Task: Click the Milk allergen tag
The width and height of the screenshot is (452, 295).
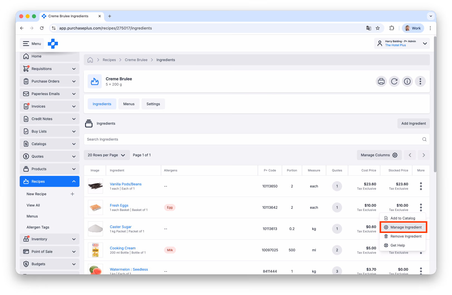Action: point(170,250)
